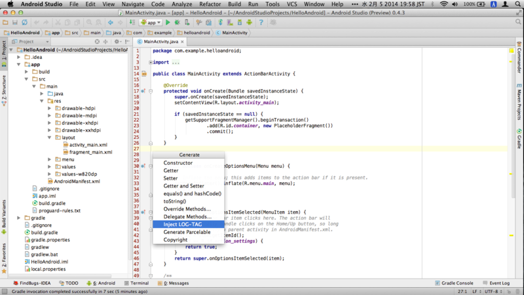Image resolution: width=524 pixels, height=295 pixels.
Task: Click the Forward navigation arrow
Action: 120,22
